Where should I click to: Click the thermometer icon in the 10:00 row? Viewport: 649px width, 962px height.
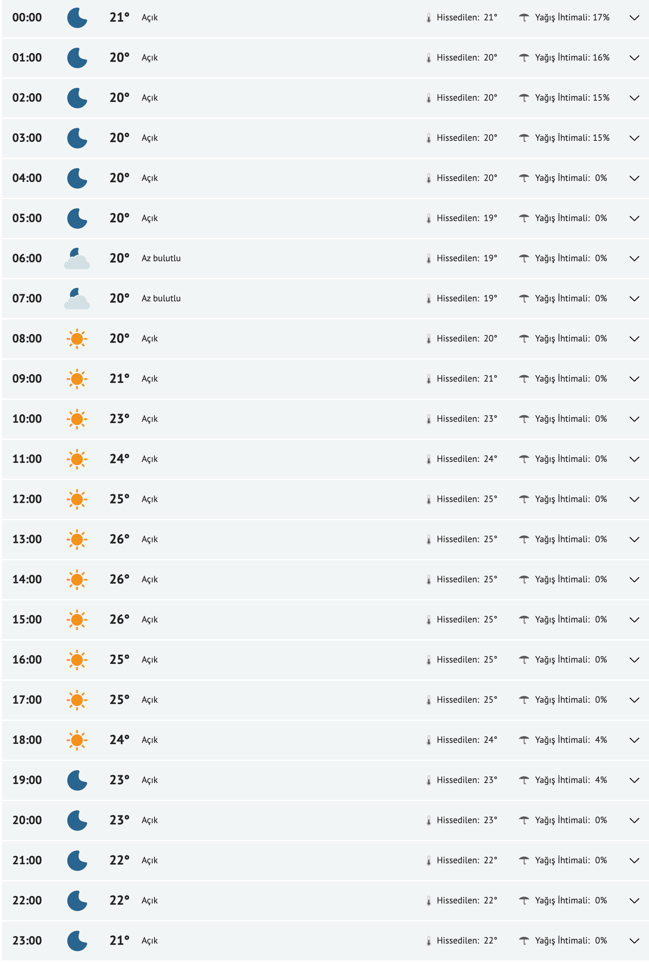coord(429,419)
